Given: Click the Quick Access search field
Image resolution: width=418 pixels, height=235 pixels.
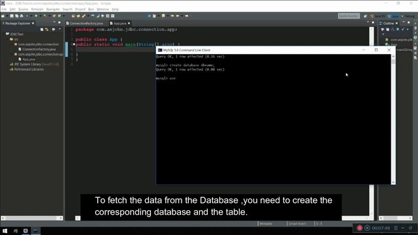Looking at the screenshot, I should (349, 16).
